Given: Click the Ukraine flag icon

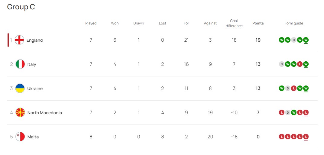Looking at the screenshot, I should pyautogui.click(x=20, y=89).
